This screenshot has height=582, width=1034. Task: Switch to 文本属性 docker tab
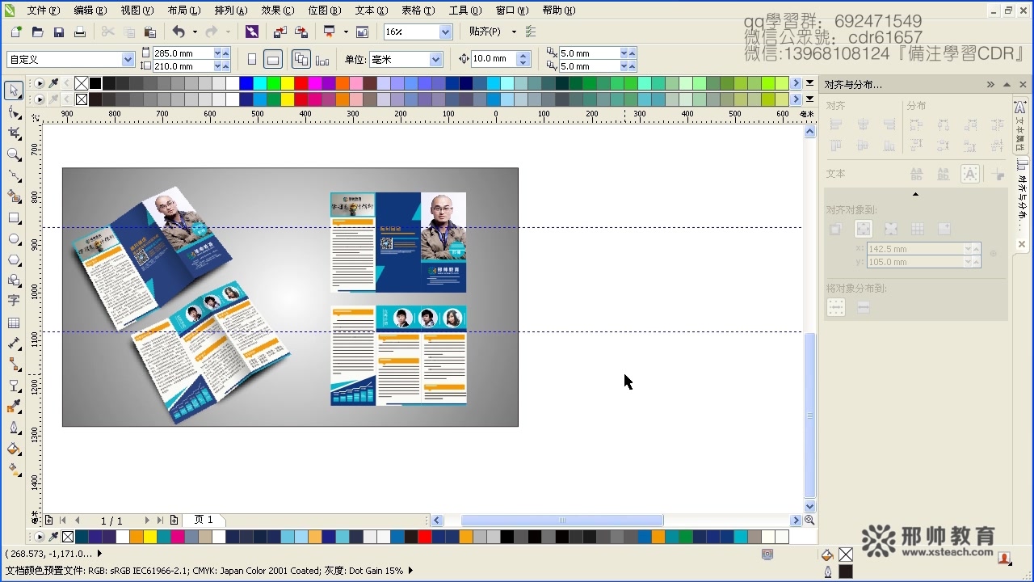coord(1019,126)
